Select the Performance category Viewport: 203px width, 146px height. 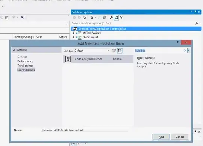pos(25,61)
